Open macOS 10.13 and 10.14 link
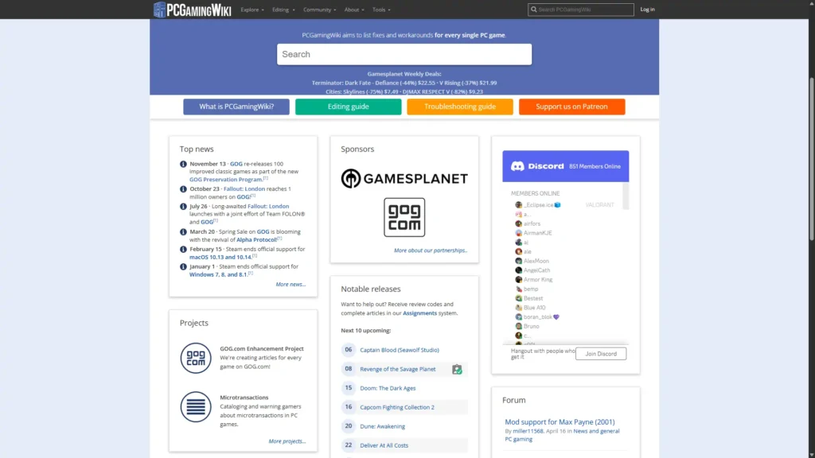Image resolution: width=815 pixels, height=458 pixels. [x=220, y=257]
